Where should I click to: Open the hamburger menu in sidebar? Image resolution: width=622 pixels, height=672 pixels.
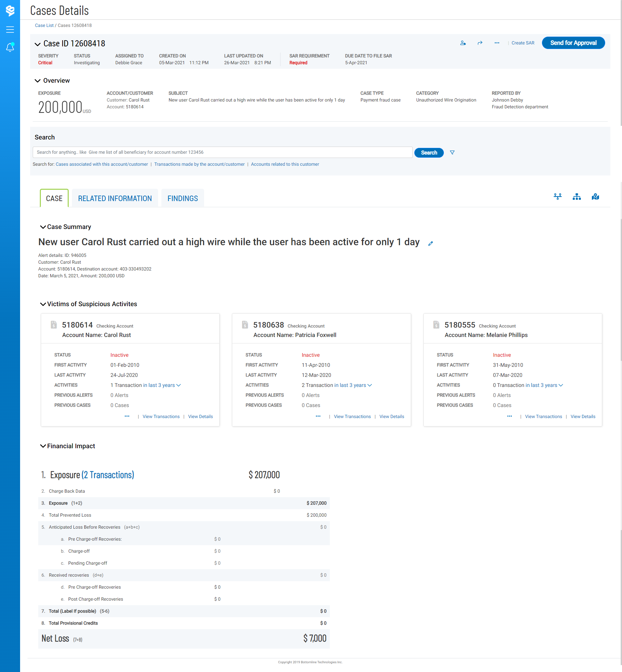tap(10, 30)
